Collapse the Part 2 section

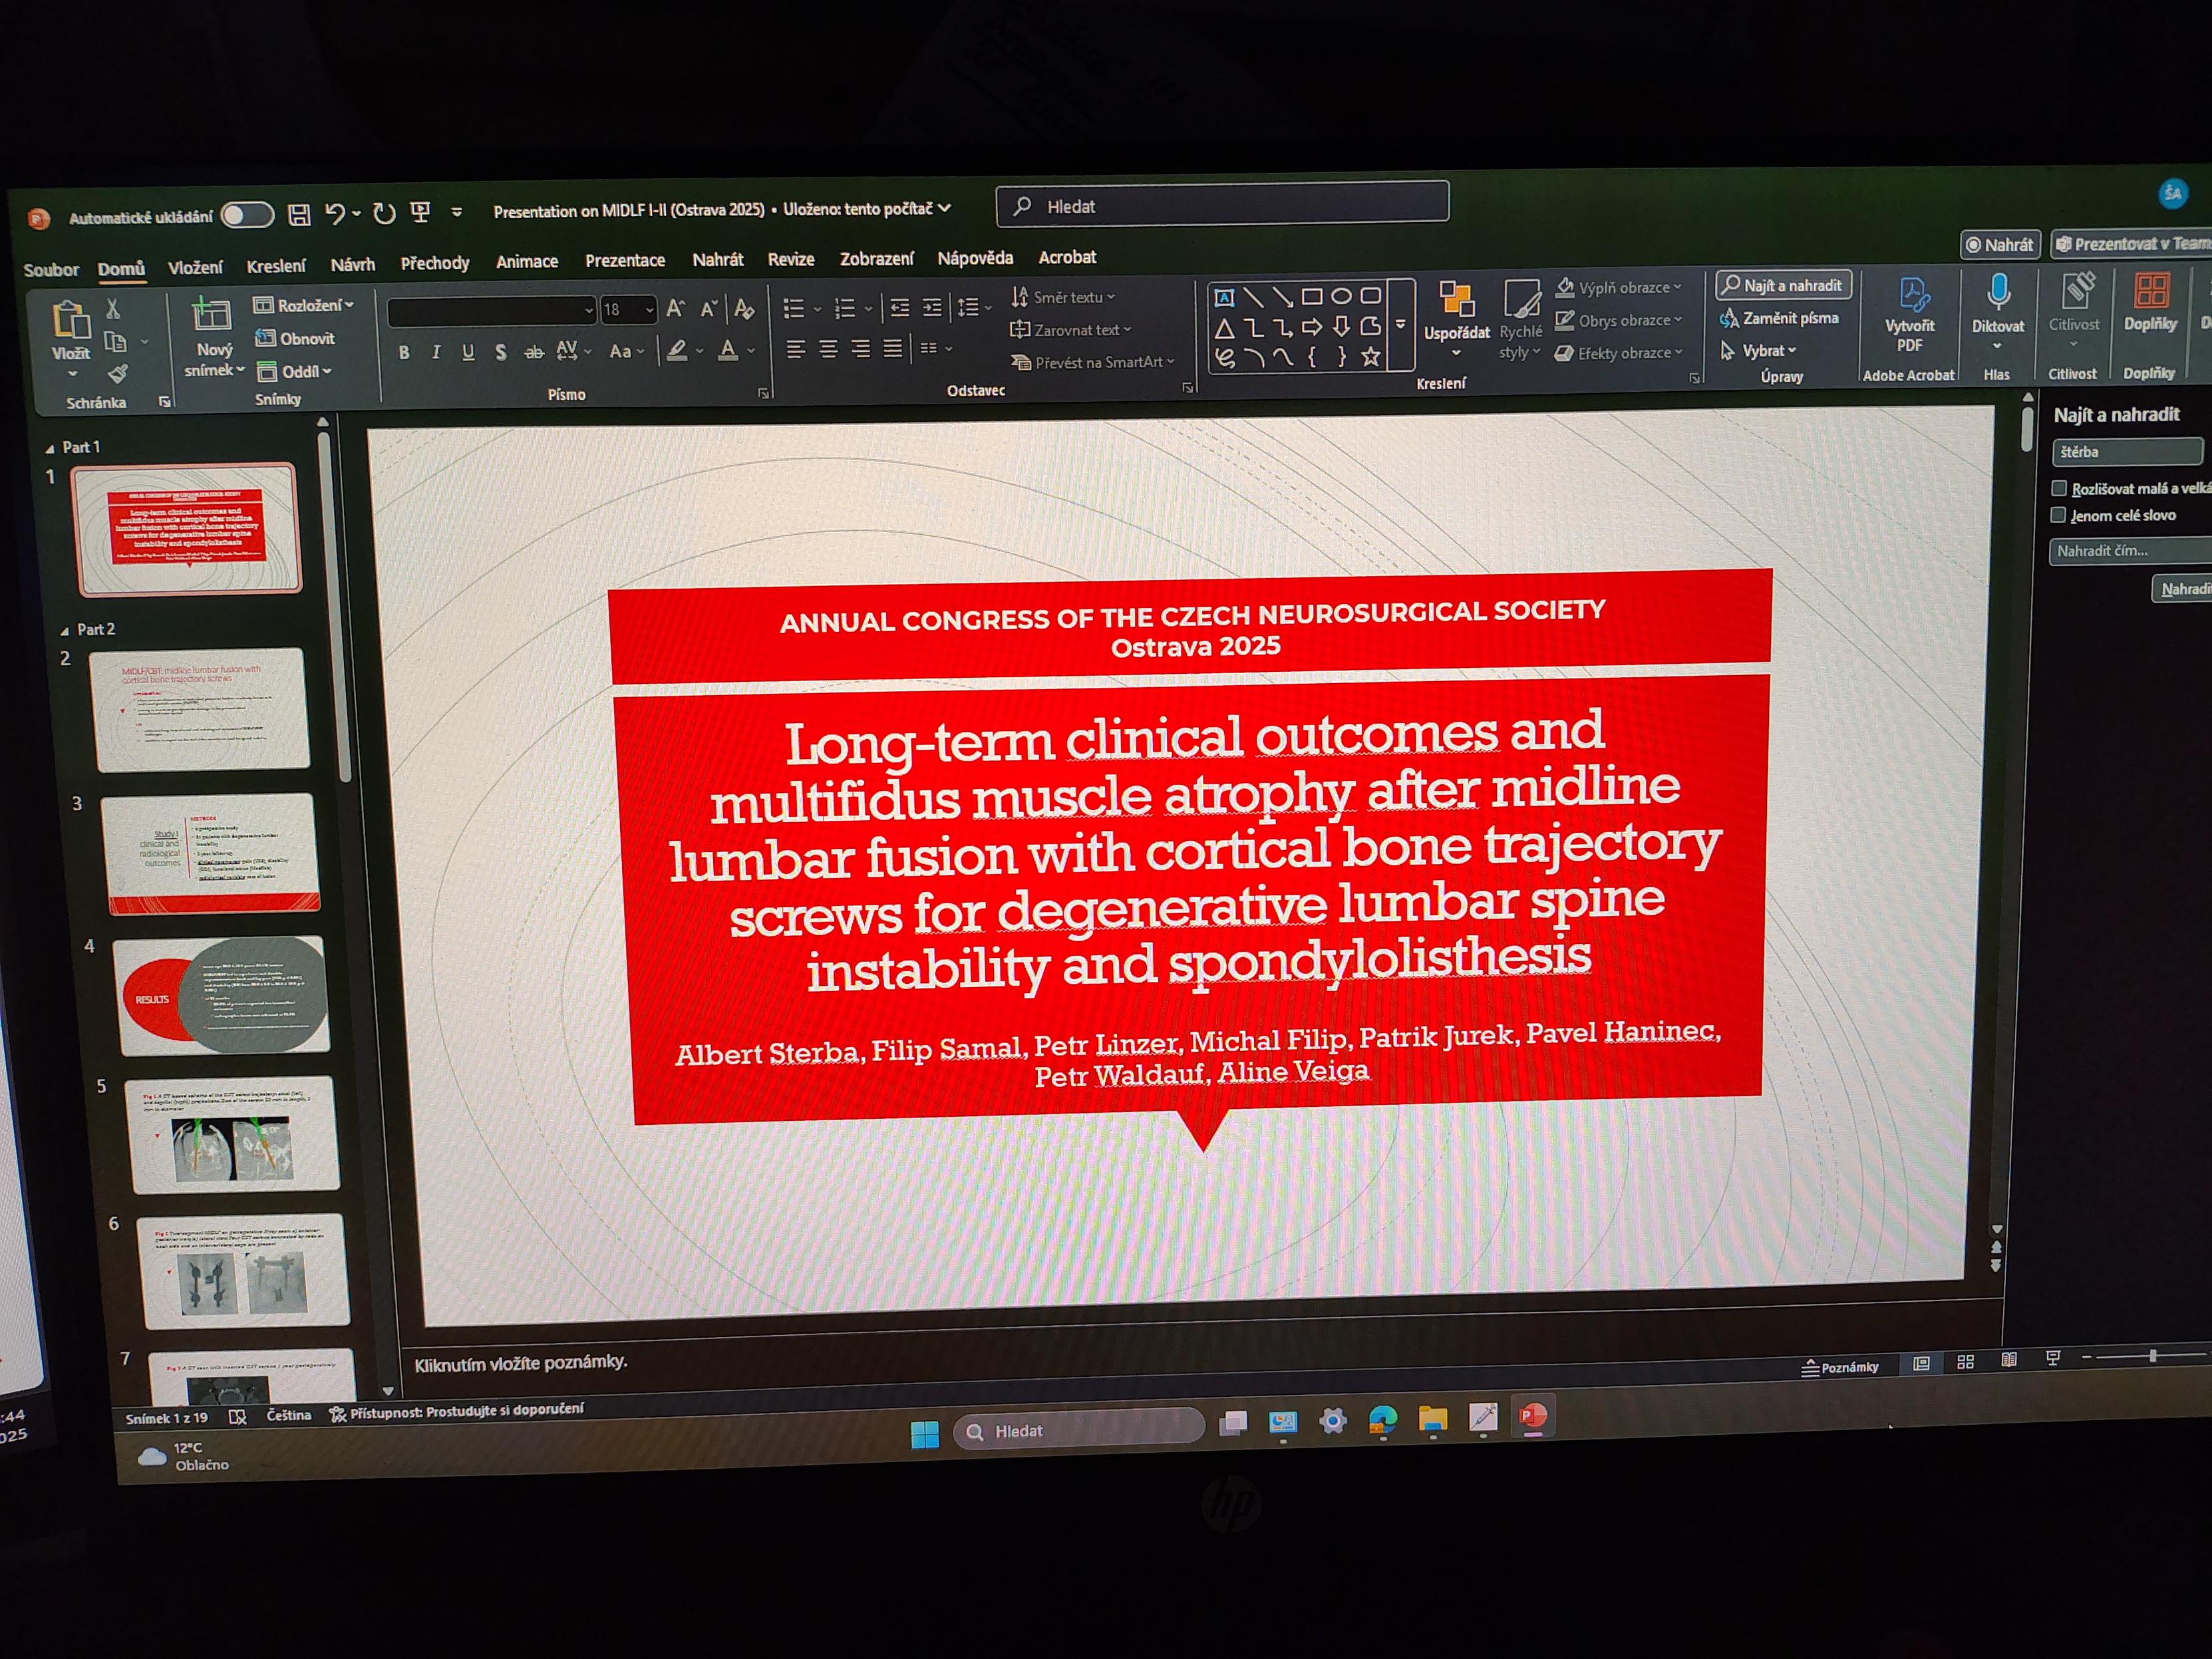[65, 631]
